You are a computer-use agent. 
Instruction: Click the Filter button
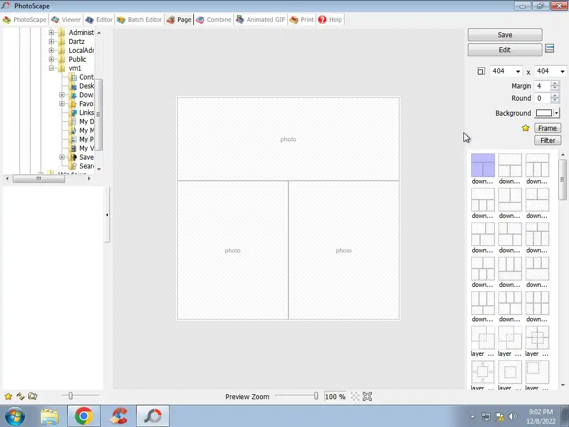(x=547, y=140)
